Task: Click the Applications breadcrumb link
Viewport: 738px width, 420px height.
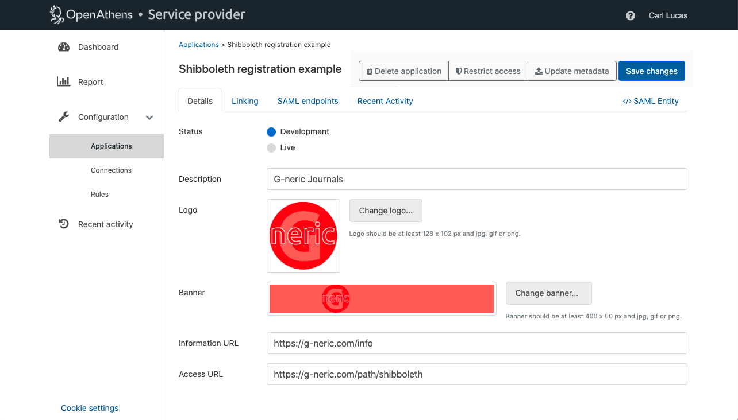Action: [x=198, y=45]
